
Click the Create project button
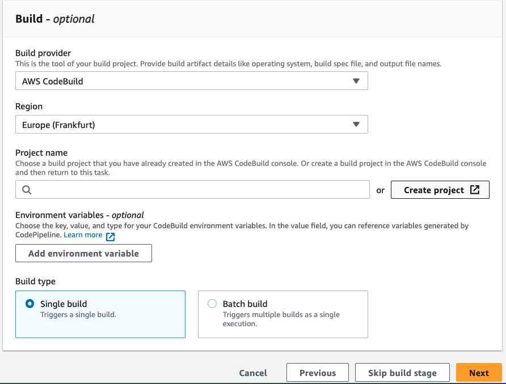(x=440, y=190)
